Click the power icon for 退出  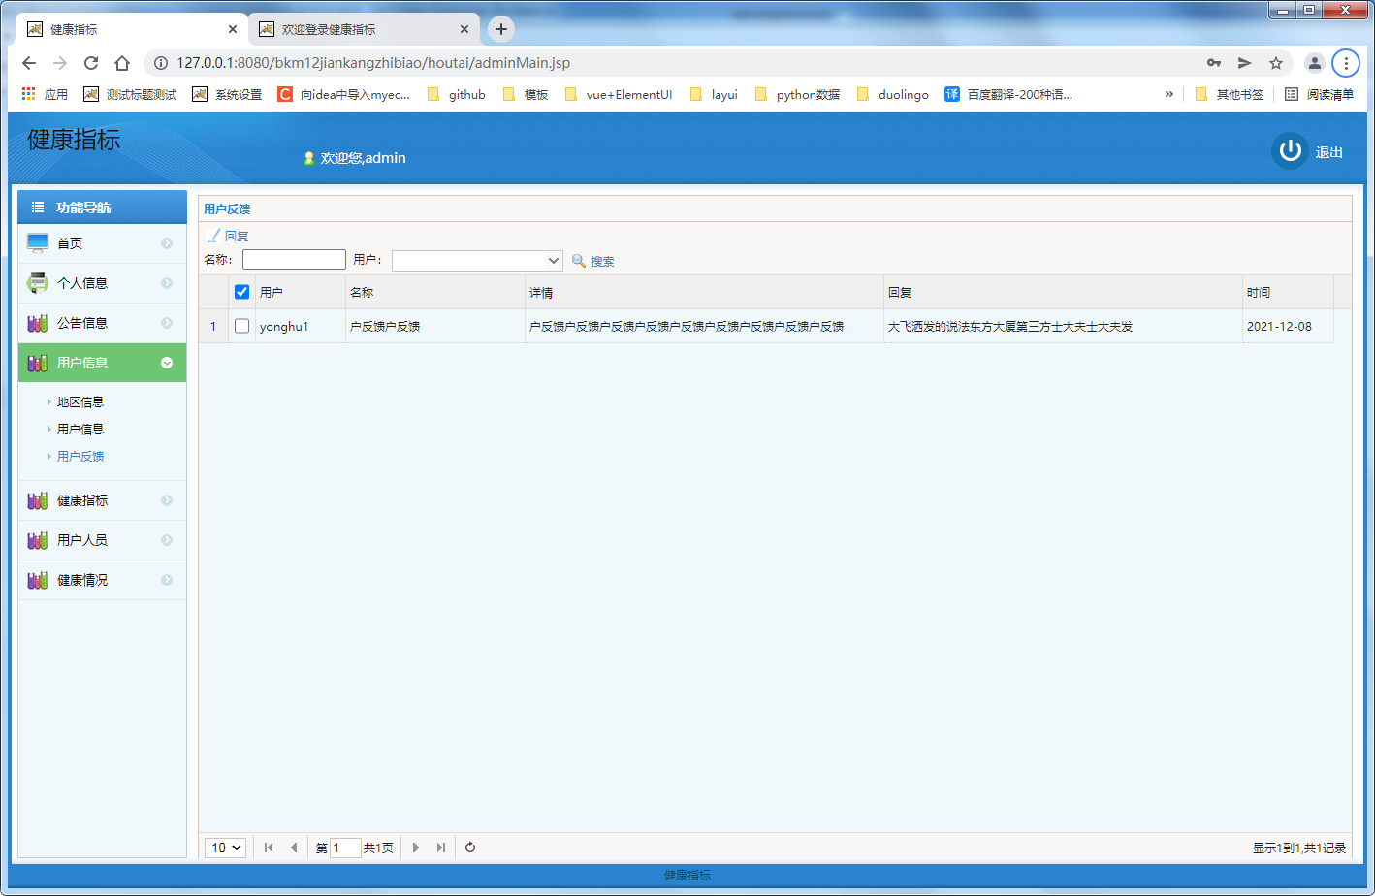[x=1290, y=150]
